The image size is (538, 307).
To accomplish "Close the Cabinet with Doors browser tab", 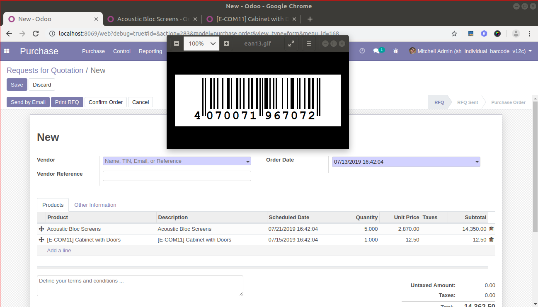I will click(x=294, y=19).
